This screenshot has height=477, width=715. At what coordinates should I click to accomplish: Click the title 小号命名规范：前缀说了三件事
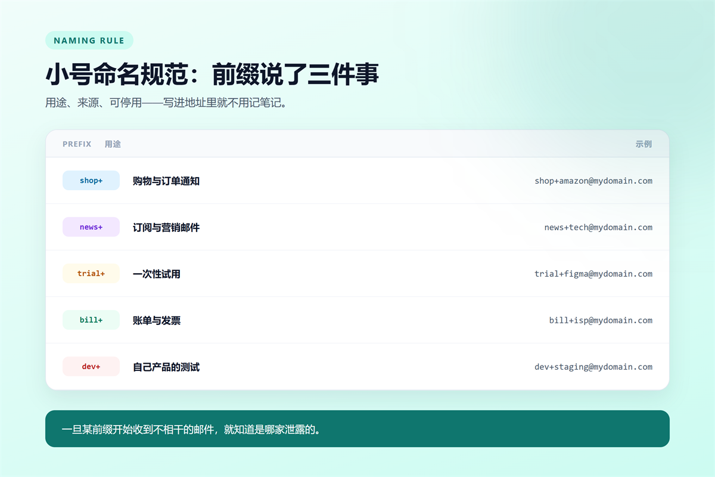pyautogui.click(x=212, y=75)
